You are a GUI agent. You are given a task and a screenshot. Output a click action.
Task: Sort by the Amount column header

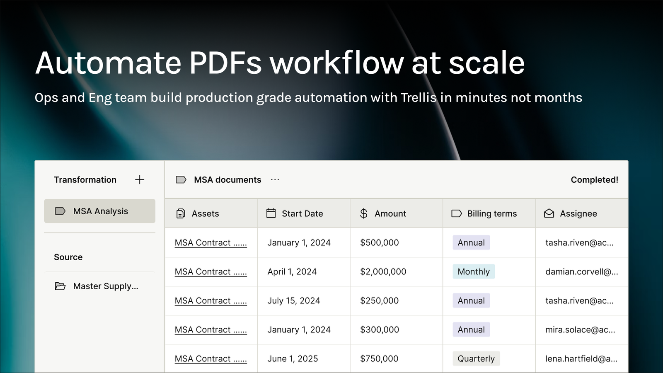397,213
